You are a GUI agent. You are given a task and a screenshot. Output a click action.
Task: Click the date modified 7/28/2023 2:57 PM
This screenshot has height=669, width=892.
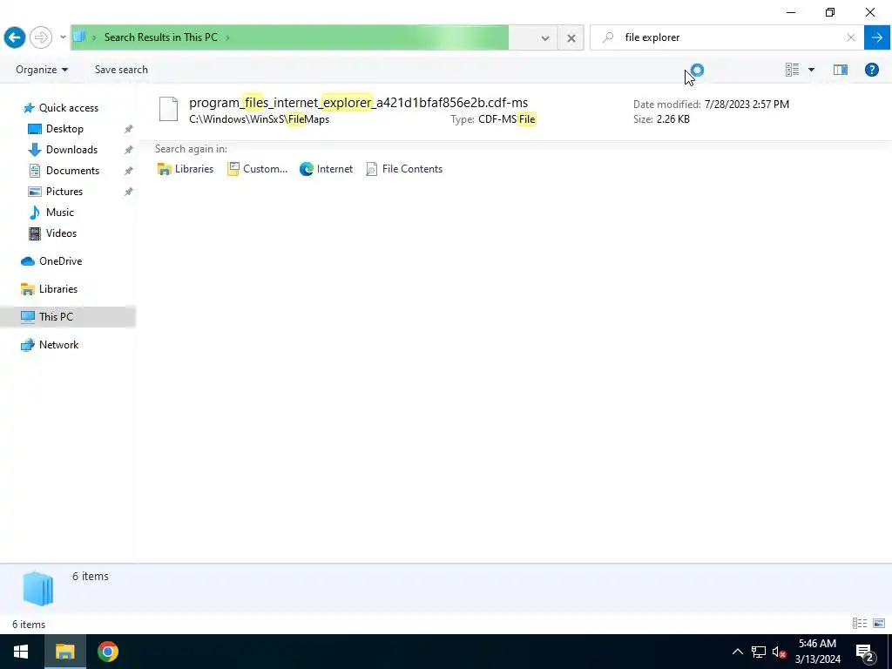click(x=747, y=105)
